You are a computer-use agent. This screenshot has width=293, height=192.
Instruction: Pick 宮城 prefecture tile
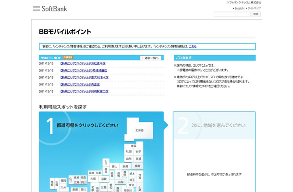point(138,159)
